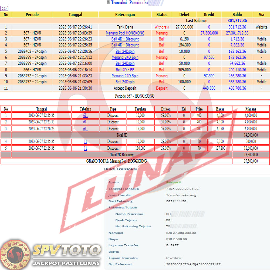Screen dimensions: 270x270
Task: Click Beli 24Dspin link in row 7
Action: click(x=125, y=63)
